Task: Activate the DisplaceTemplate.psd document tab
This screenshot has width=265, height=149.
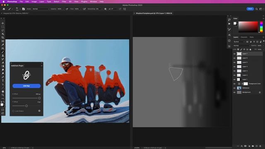Action: [x=154, y=13]
